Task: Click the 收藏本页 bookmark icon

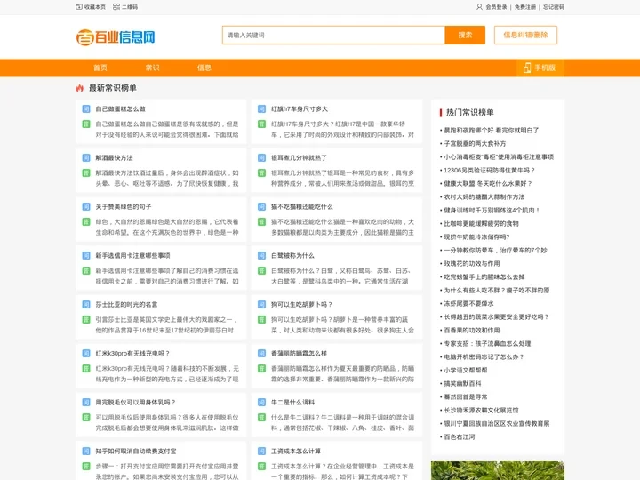Action: coord(79,7)
